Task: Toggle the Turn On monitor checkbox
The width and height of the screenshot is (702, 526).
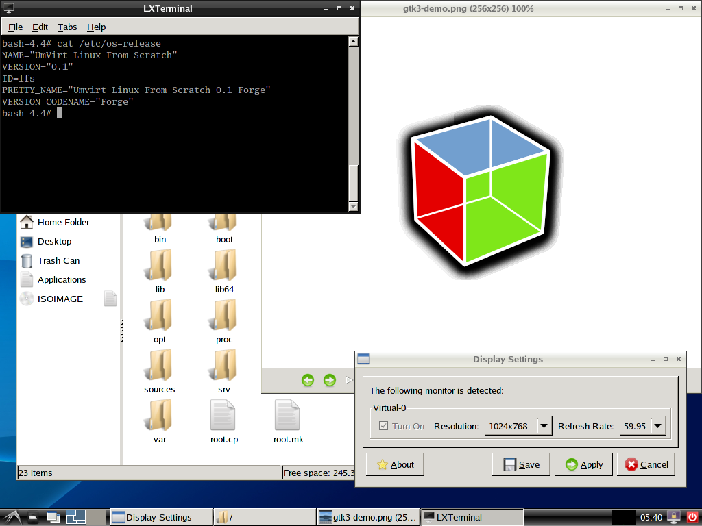Action: pyautogui.click(x=384, y=426)
